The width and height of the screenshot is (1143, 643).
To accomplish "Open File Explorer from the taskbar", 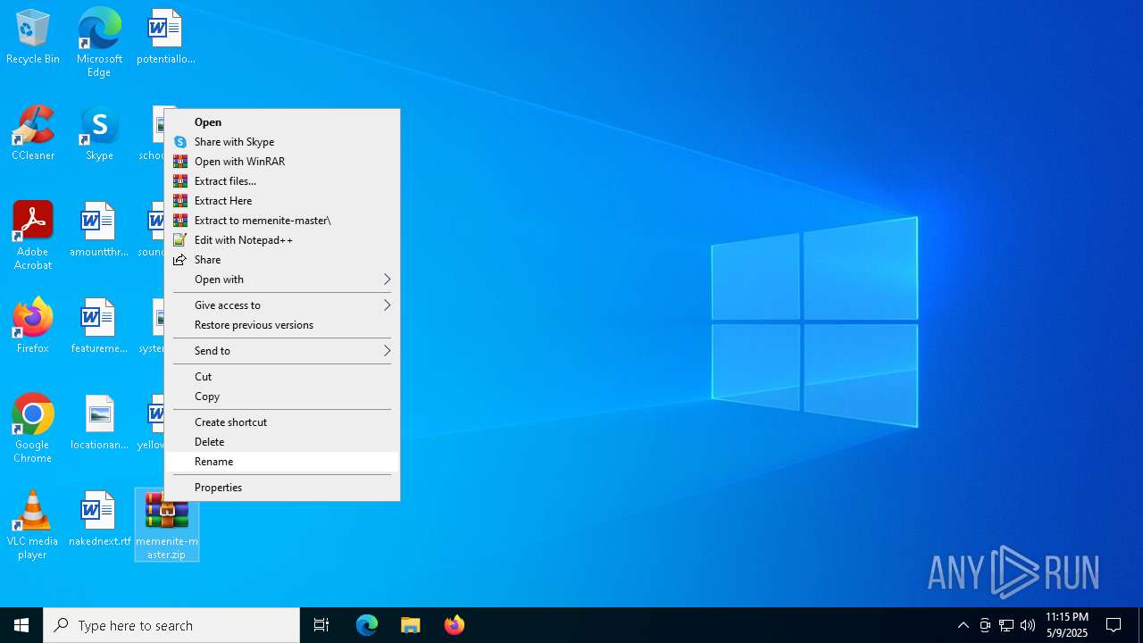I will point(411,625).
